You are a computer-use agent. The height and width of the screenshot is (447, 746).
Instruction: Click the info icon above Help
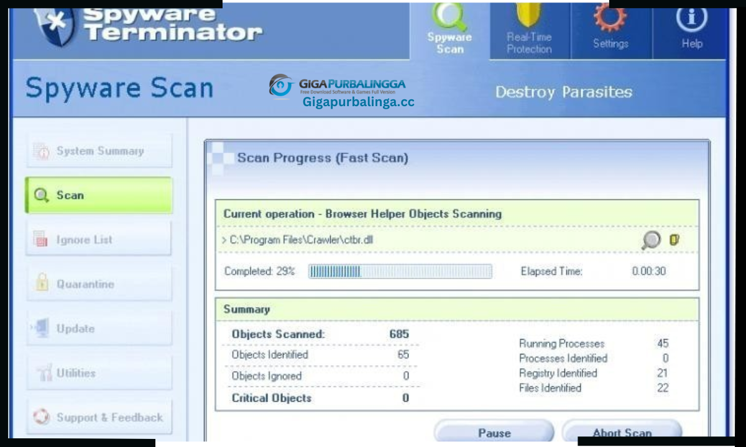(691, 17)
